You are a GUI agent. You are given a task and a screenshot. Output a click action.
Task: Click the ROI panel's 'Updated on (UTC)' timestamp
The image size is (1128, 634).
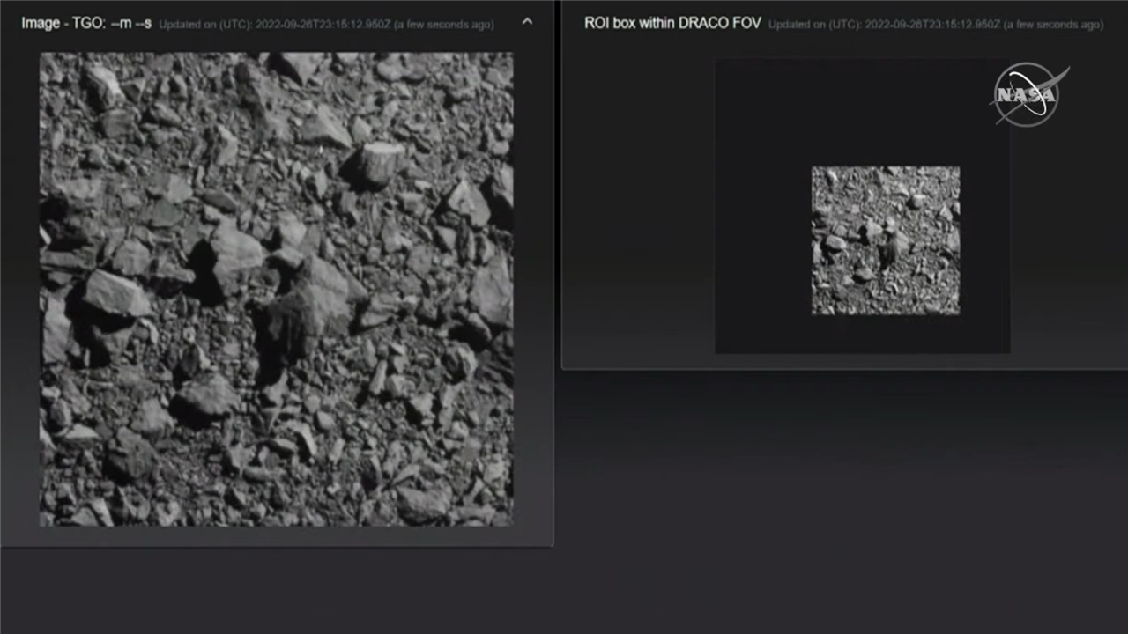click(x=885, y=25)
